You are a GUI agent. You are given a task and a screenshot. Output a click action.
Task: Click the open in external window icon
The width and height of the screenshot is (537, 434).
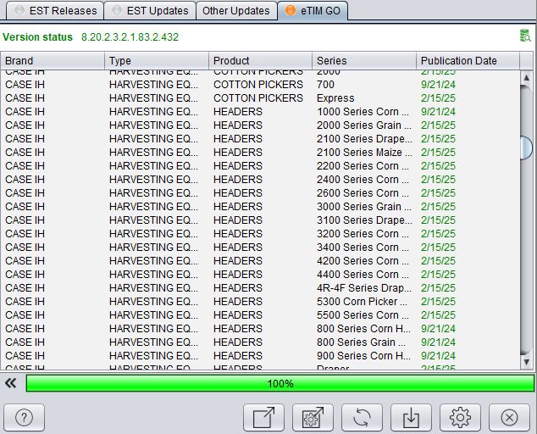coord(263,418)
